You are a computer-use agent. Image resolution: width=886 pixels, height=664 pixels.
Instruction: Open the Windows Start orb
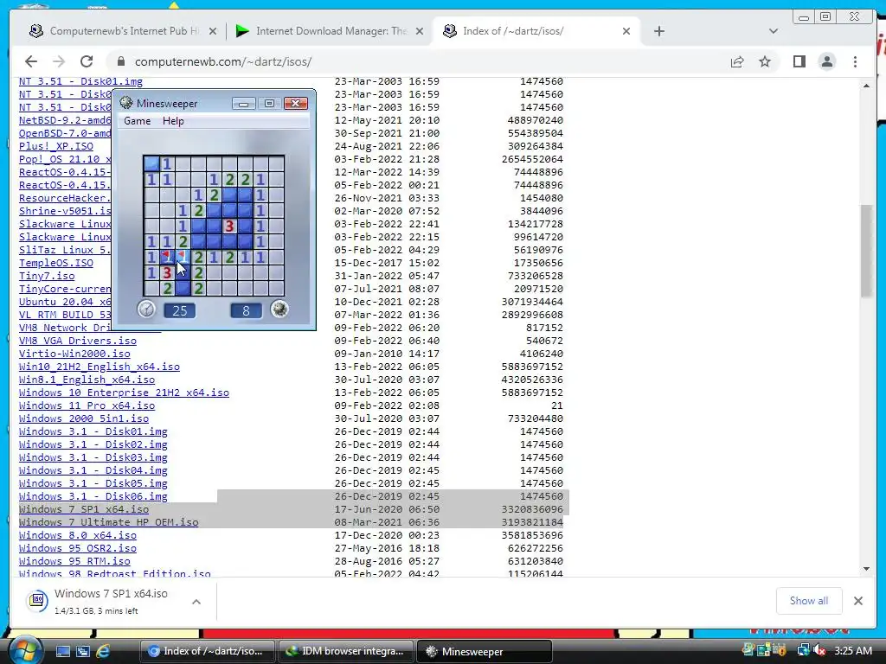pyautogui.click(x=24, y=651)
